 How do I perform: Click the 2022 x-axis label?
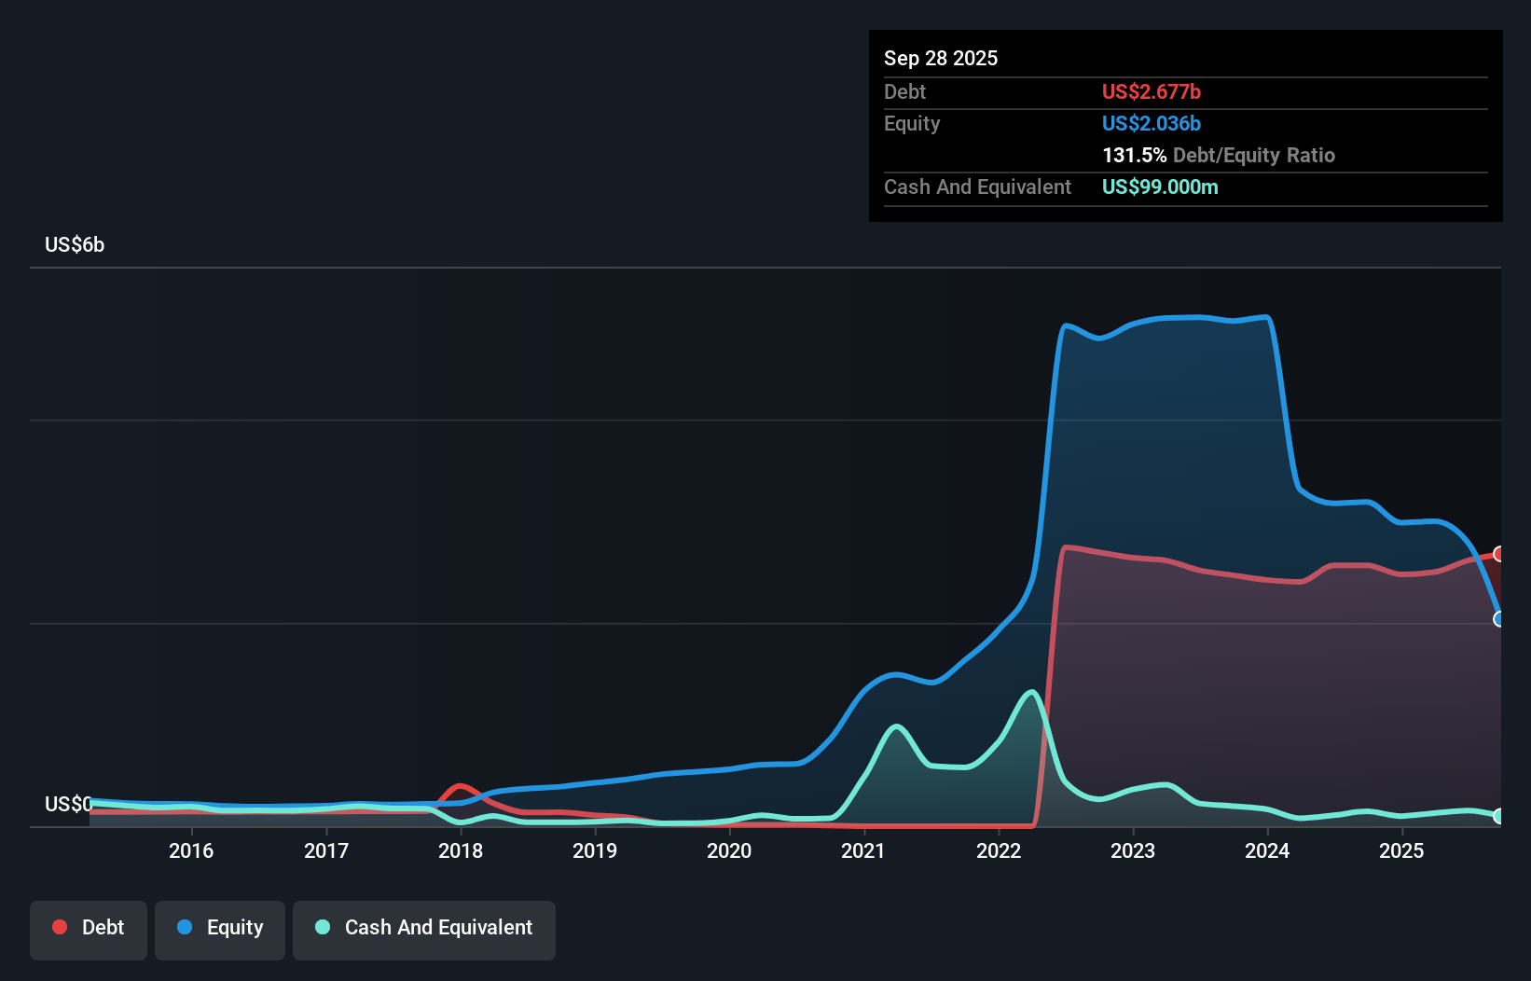[999, 850]
